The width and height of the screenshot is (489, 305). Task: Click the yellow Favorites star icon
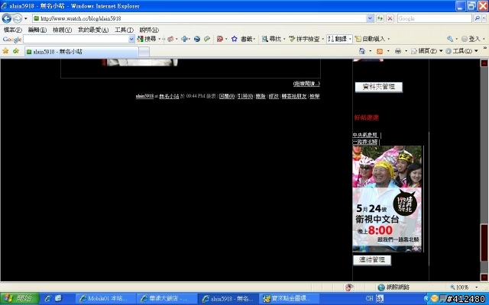tap(5, 51)
